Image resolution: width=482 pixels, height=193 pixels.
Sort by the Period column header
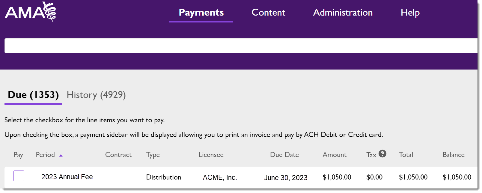tap(45, 155)
